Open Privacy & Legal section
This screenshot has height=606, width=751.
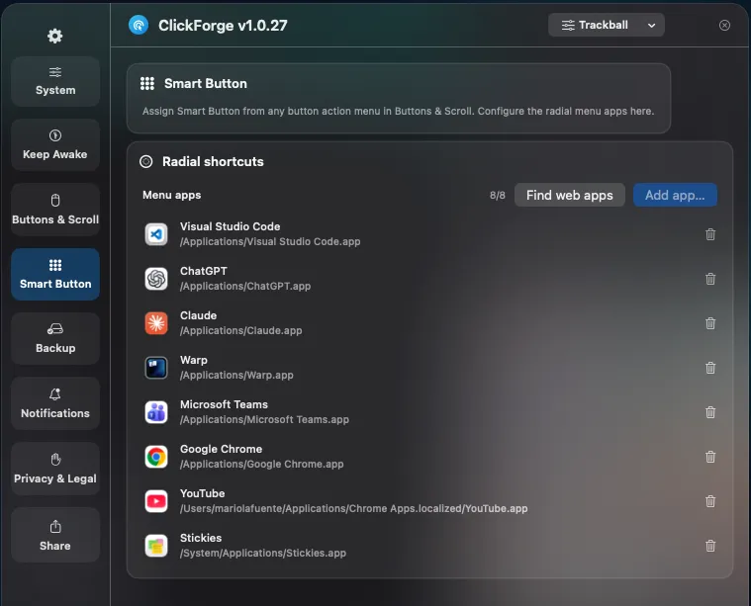tap(55, 469)
